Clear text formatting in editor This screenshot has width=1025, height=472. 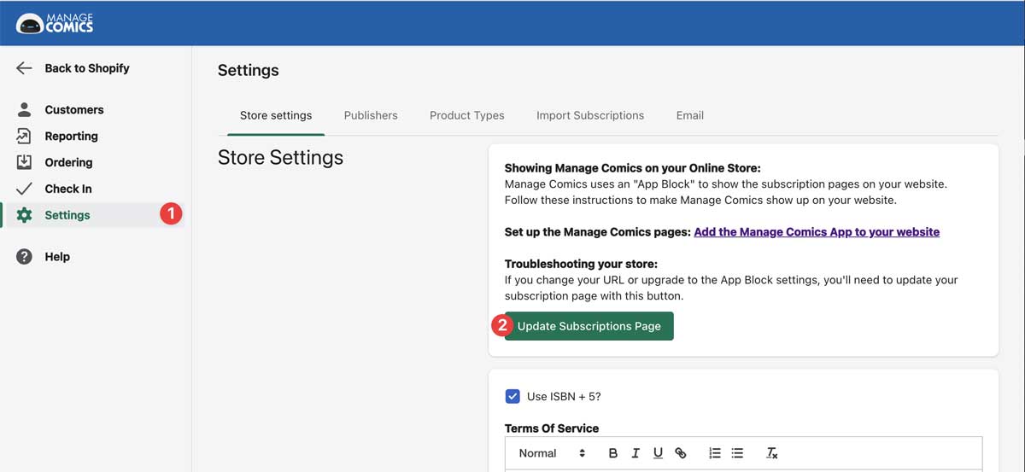click(771, 453)
